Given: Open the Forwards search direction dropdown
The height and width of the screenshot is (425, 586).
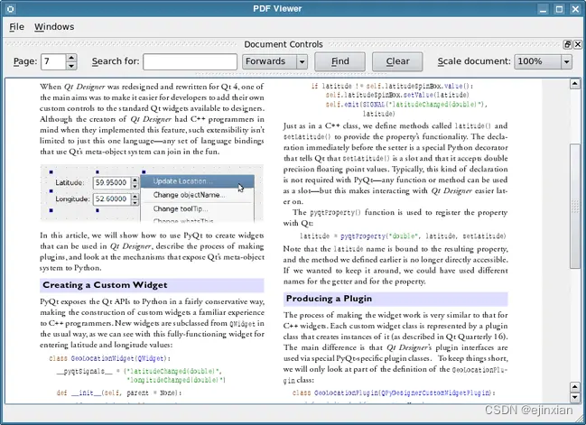Looking at the screenshot, I should point(274,61).
